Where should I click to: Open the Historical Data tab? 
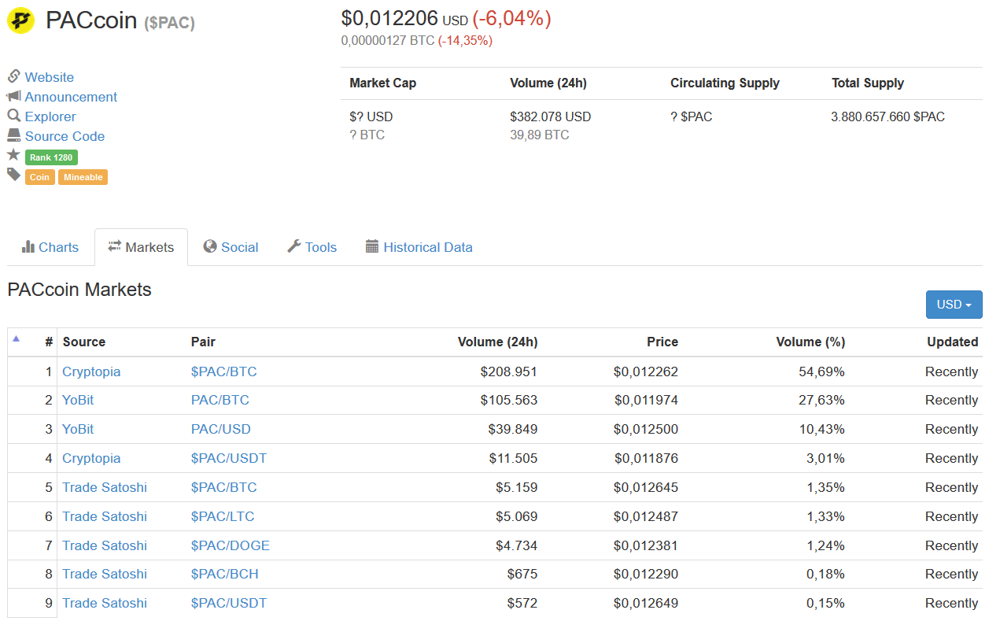coord(419,247)
